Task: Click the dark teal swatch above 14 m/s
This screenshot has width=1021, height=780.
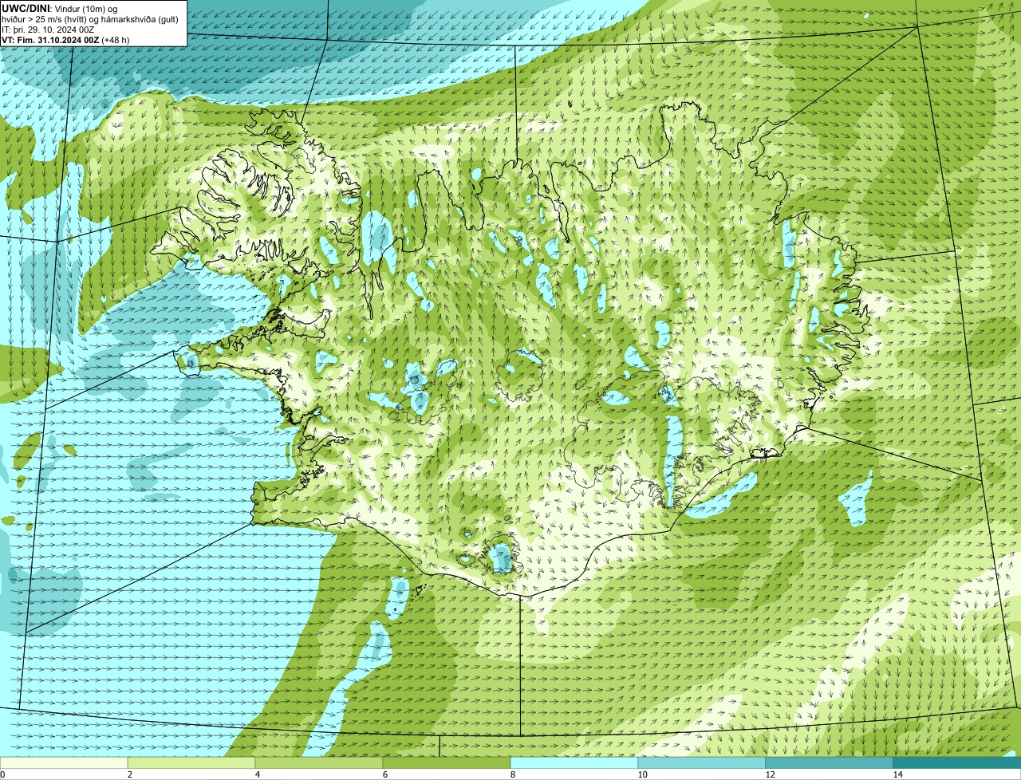Action: [x=957, y=762]
